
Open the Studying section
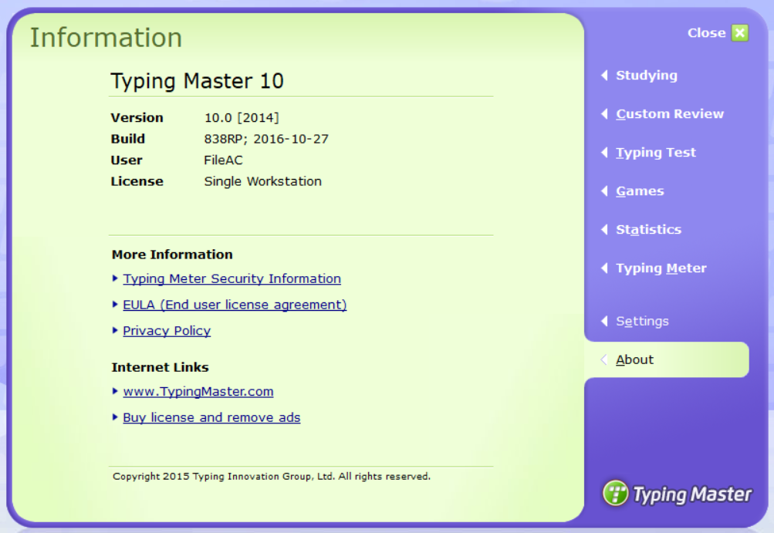pyautogui.click(x=646, y=76)
